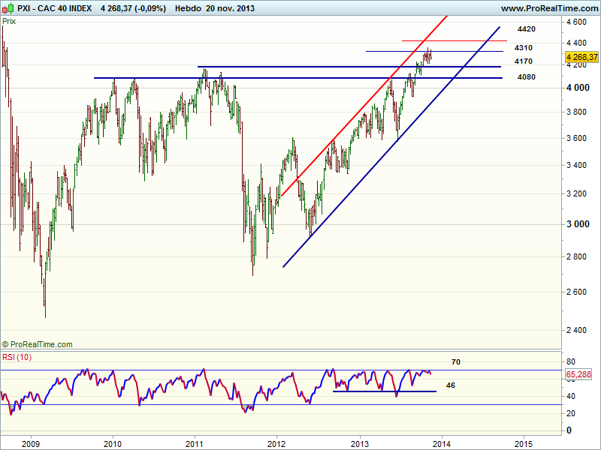
Task: Open the RSI (10) indicator label
Action: pyautogui.click(x=17, y=356)
